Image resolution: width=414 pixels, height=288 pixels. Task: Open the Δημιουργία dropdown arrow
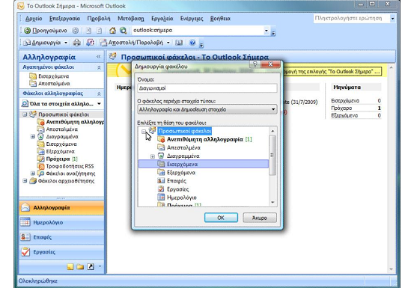point(66,43)
